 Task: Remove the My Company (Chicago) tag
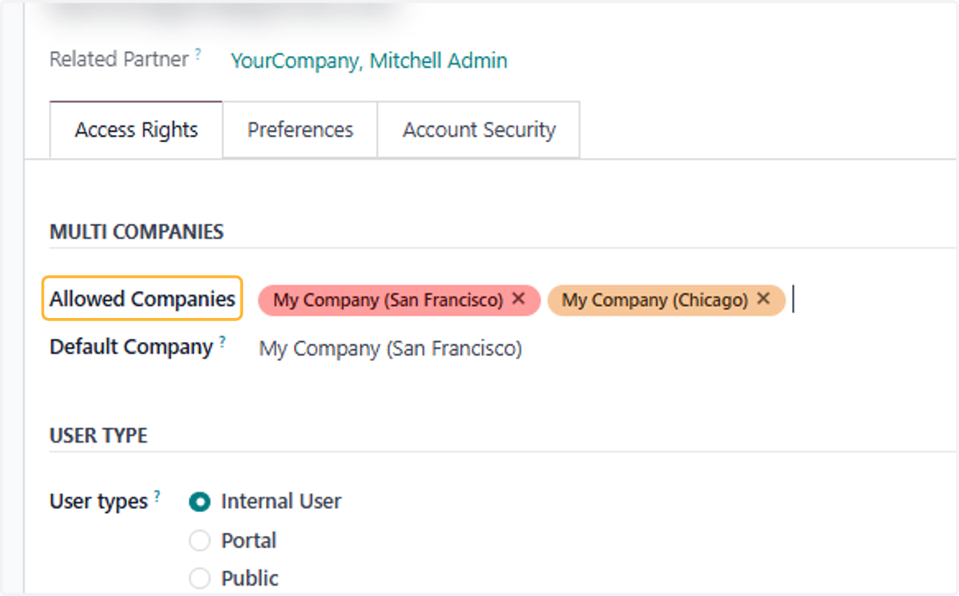click(763, 299)
